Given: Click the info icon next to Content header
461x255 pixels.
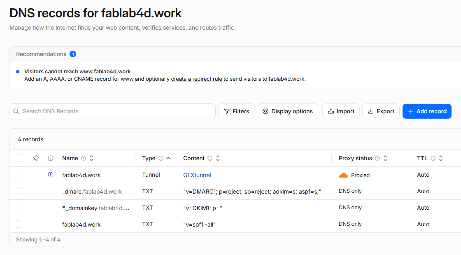Looking at the screenshot, I should click(210, 158).
